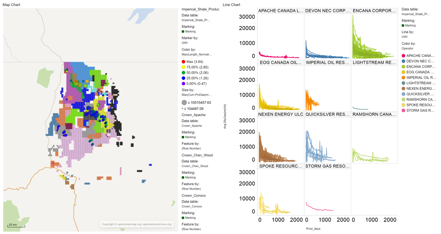Open the Max(Cum PrdGas... size by selector
The height and width of the screenshot is (234, 441).
[197, 95]
